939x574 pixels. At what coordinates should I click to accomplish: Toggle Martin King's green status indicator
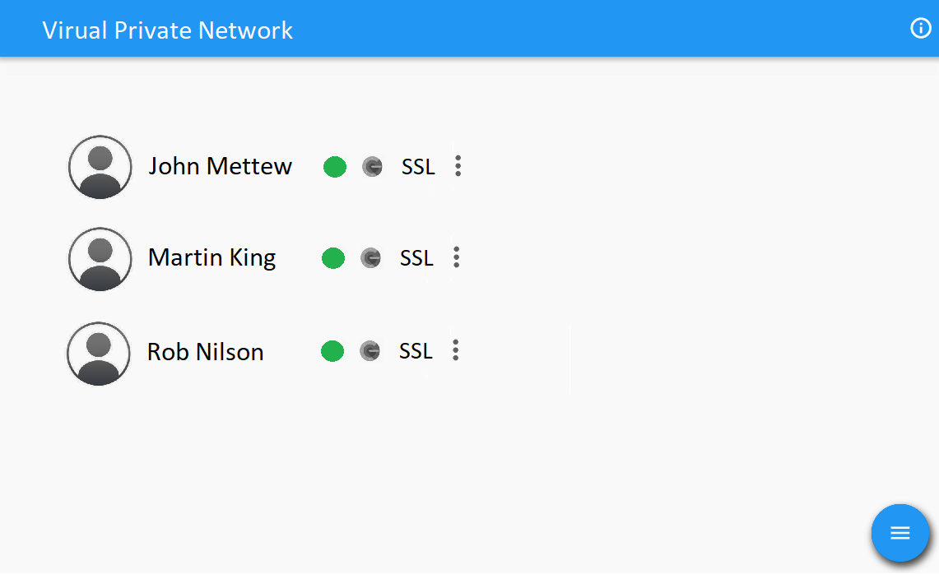point(333,258)
